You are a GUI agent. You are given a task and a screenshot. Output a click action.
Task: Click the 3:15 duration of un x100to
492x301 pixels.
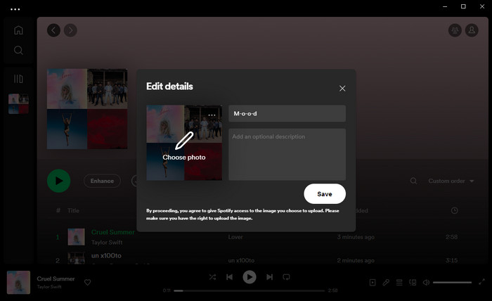pos(451,260)
